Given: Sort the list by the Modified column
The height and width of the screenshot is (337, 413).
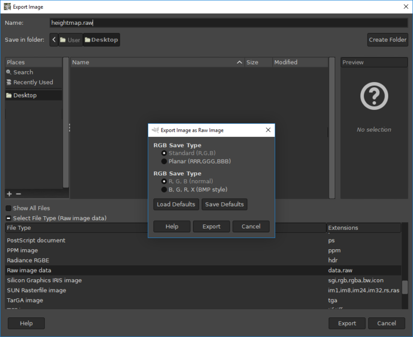Looking at the screenshot, I should [x=299, y=62].
